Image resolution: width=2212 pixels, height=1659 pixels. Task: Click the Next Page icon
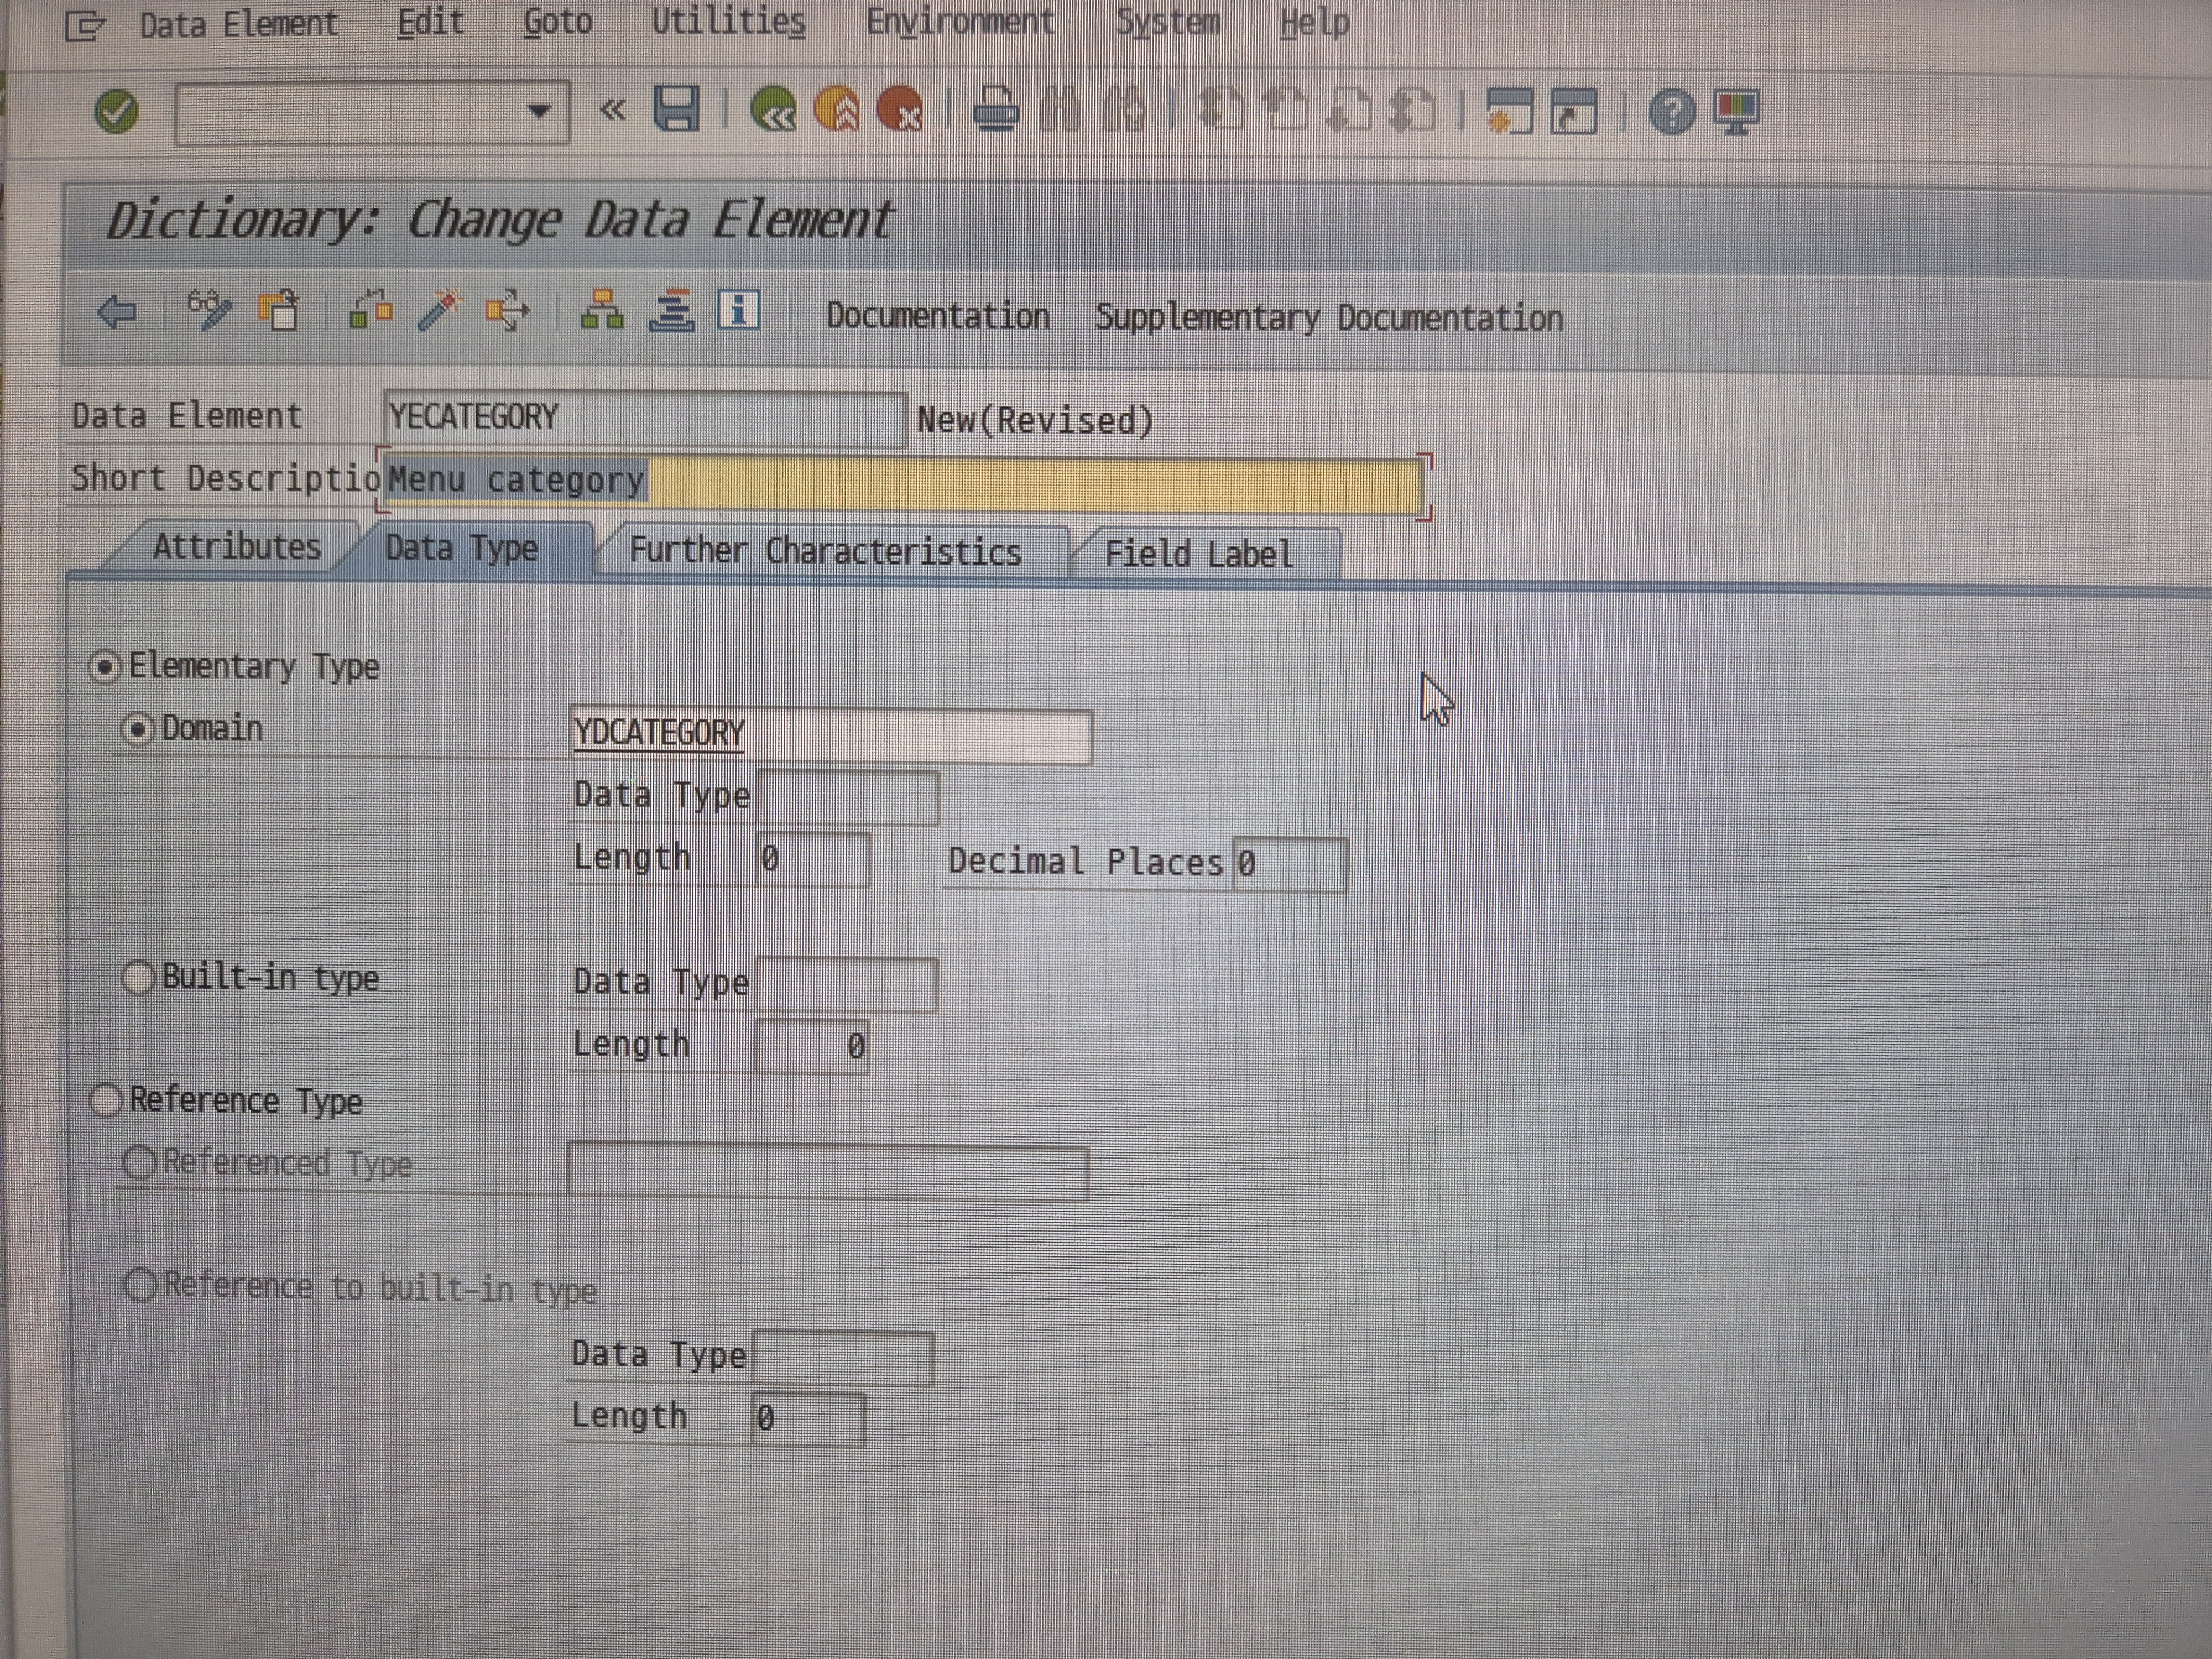click(x=1348, y=110)
